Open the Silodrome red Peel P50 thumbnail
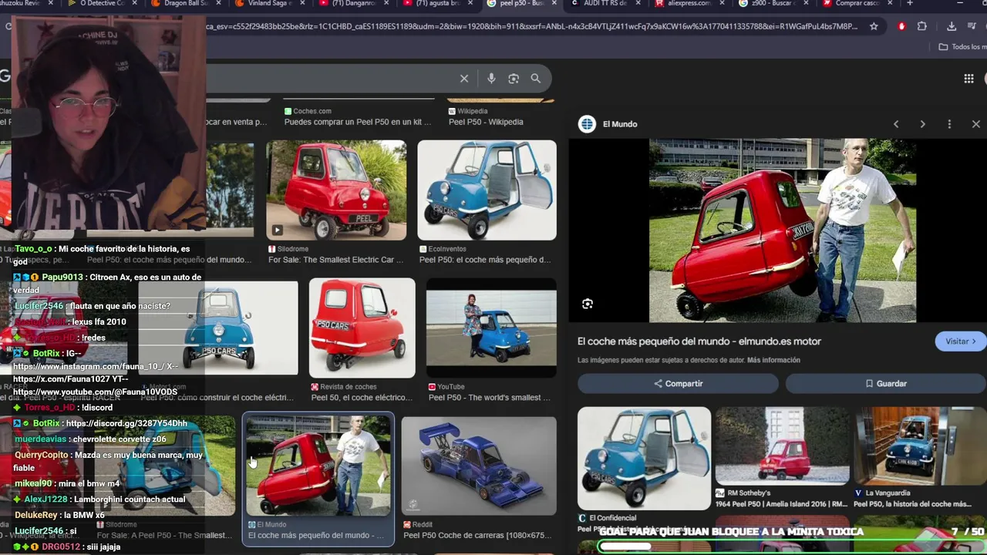 pos(336,190)
